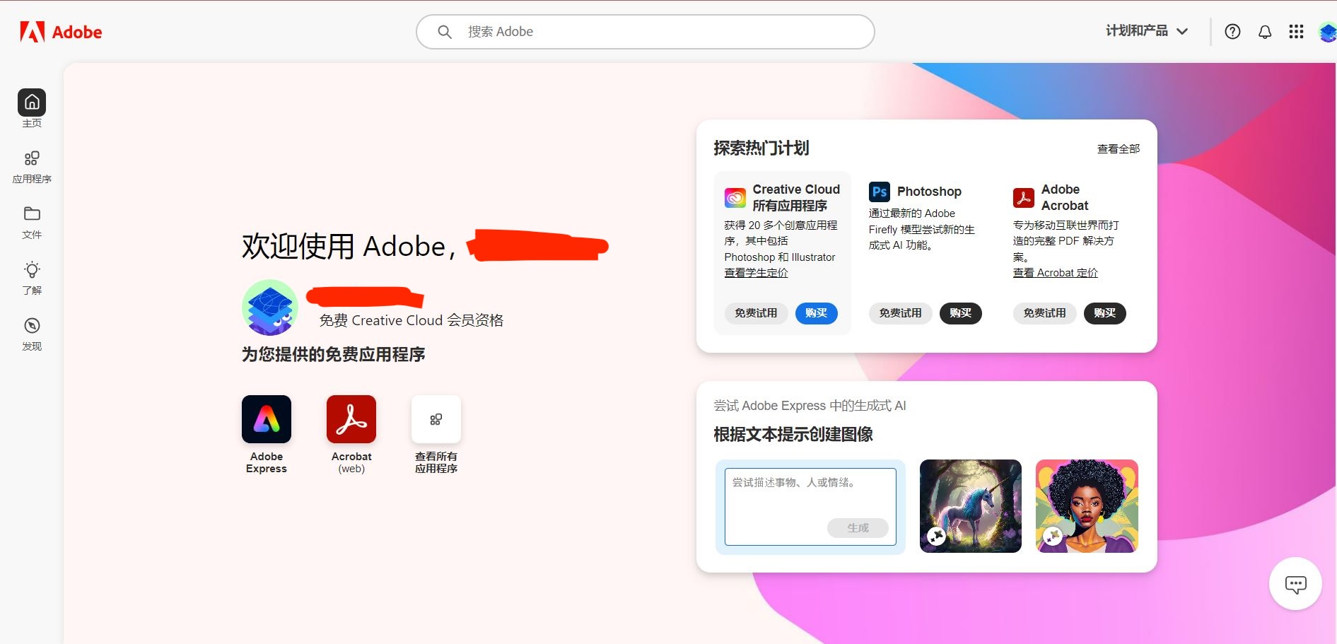Screen dimensions: 1337x644
Task: Open the account profile avatar in header
Action: pos(1328,32)
